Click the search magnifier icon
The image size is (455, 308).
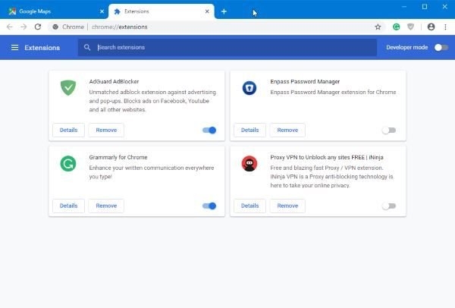[x=87, y=47]
